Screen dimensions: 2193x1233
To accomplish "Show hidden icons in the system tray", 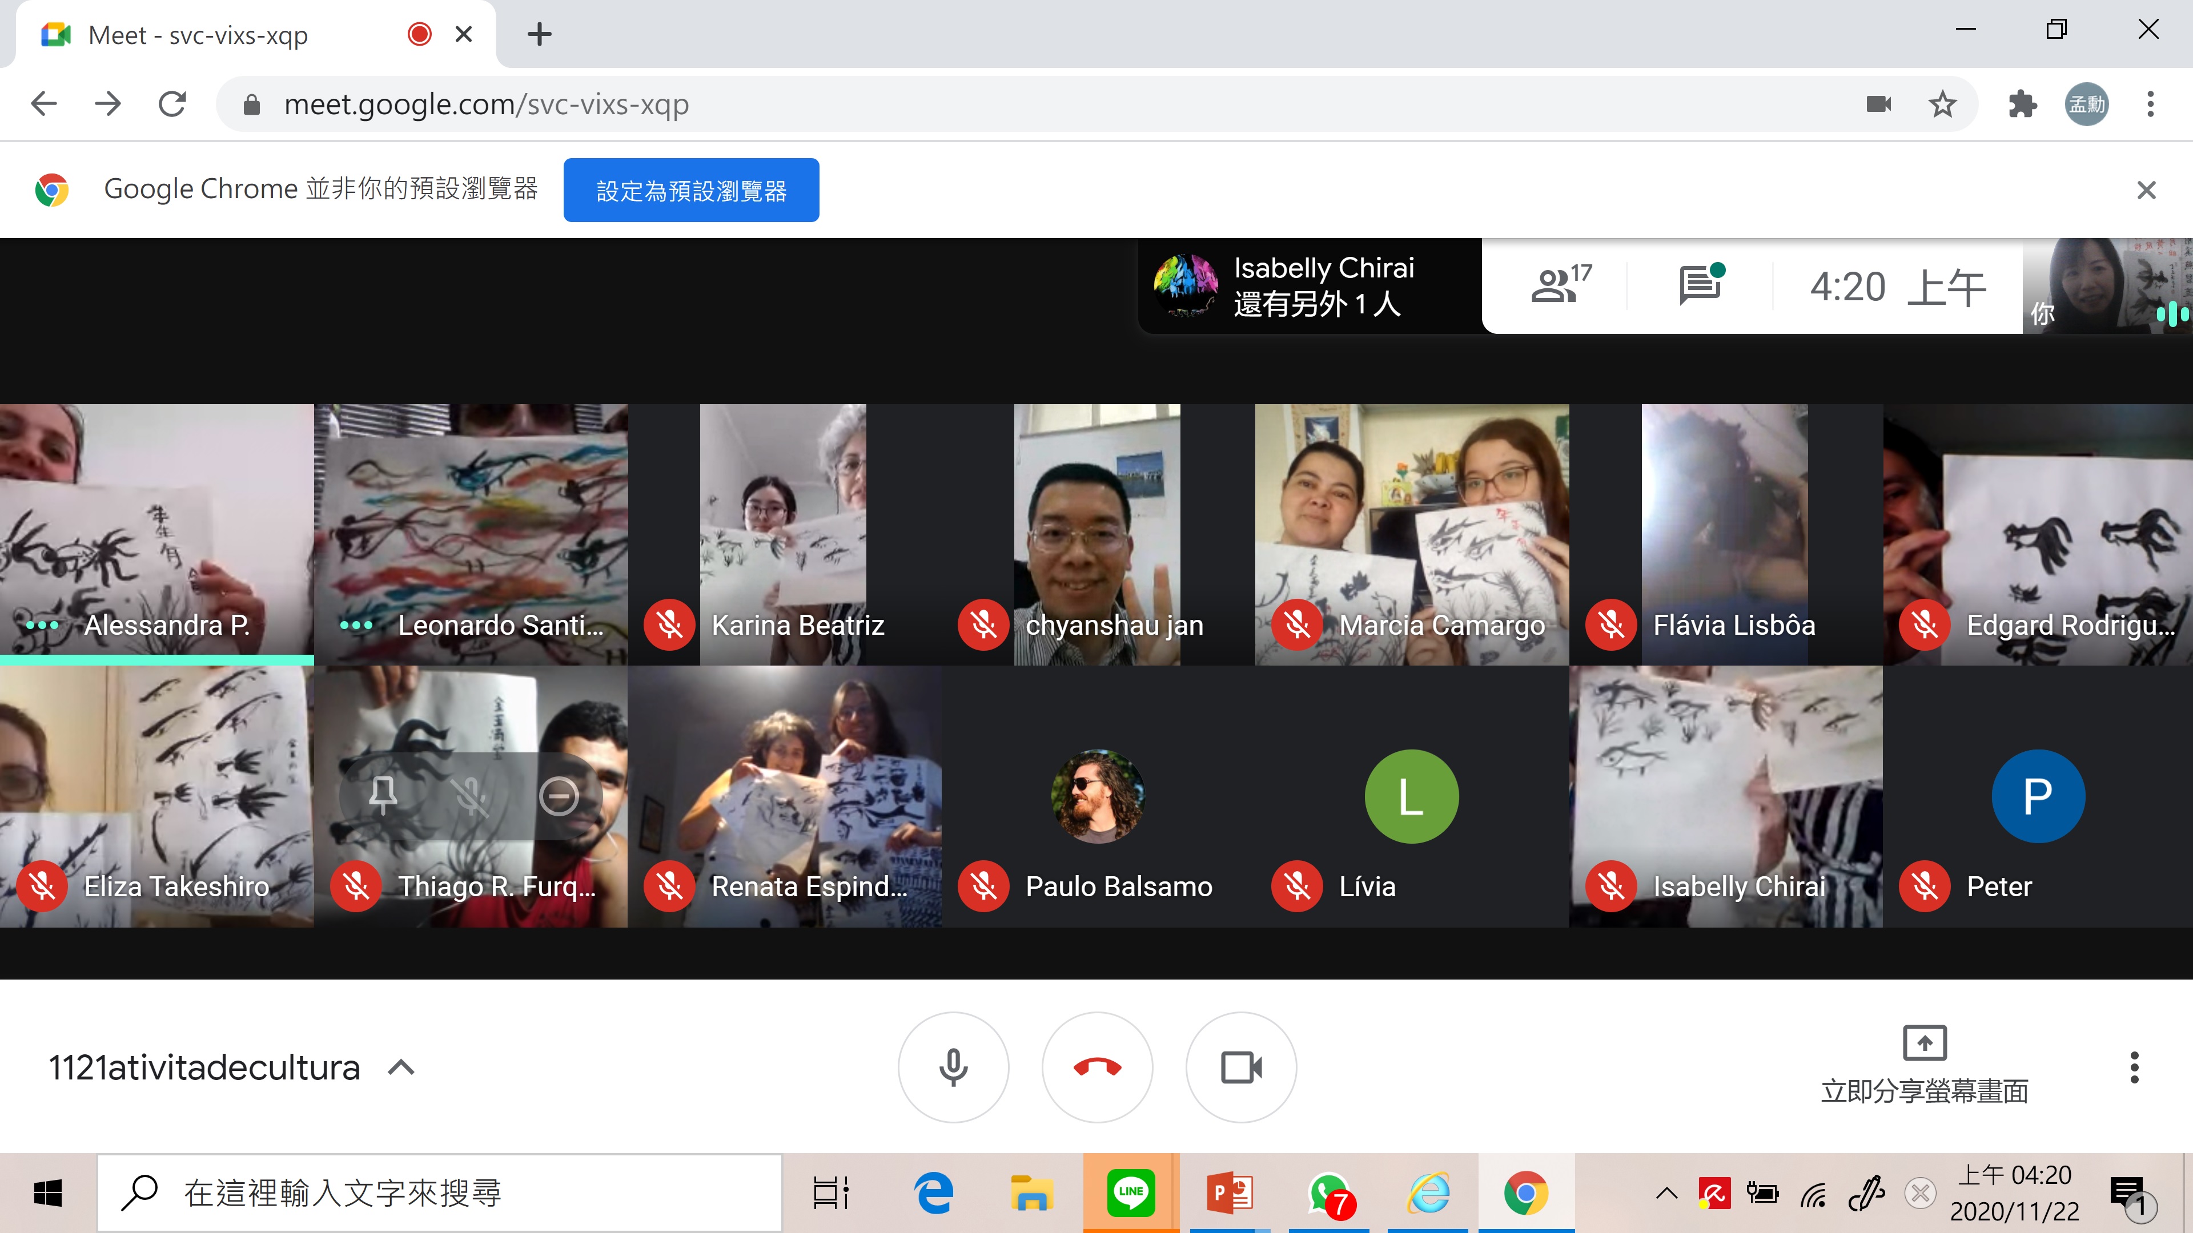I will click(x=1666, y=1193).
